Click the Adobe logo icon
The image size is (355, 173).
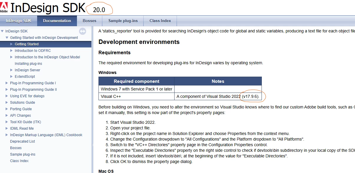4,7
